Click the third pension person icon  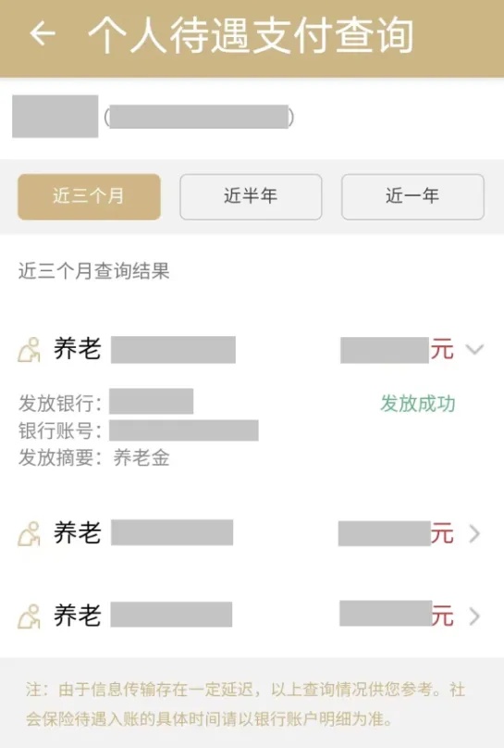29,616
